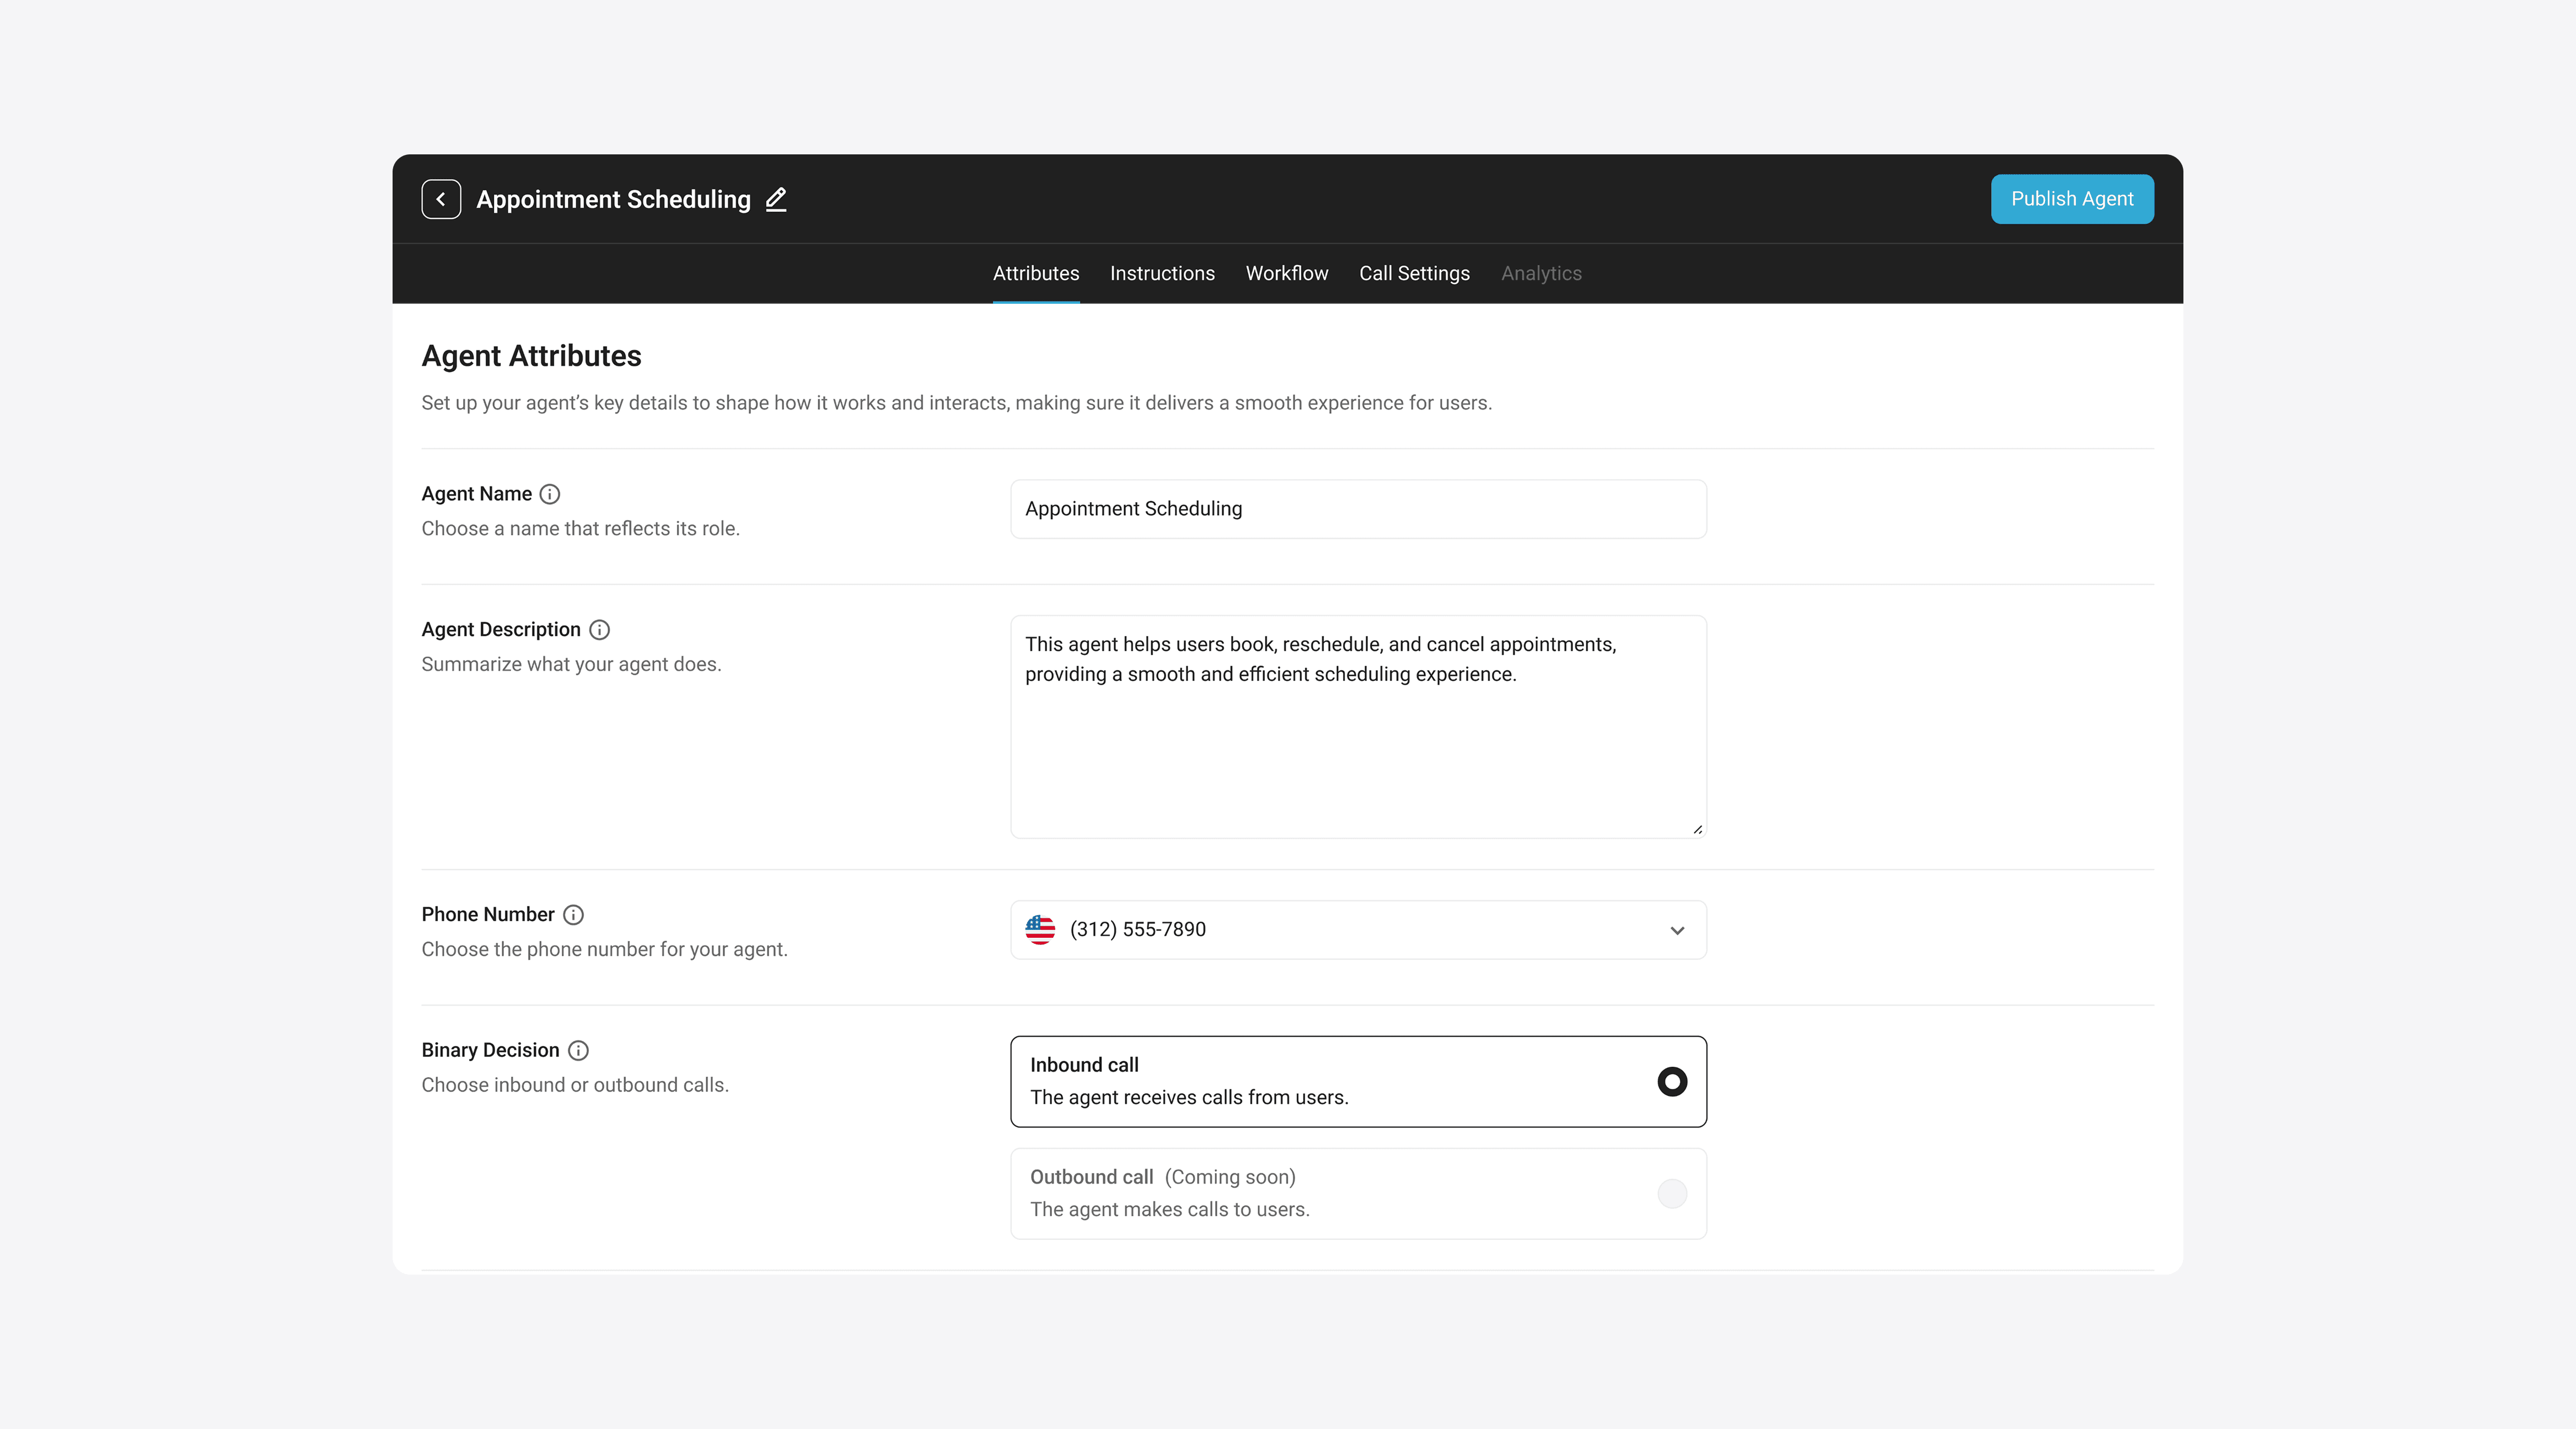Go back using the header arrow button
2576x1429 pixels.
441,199
